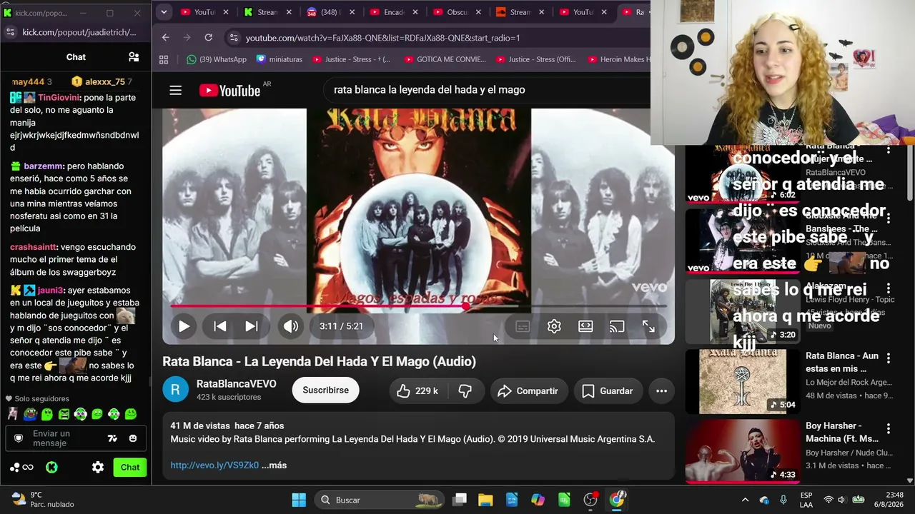This screenshot has height=514, width=915.
Task: Go back in the Chrome browser
Action: pos(166,37)
